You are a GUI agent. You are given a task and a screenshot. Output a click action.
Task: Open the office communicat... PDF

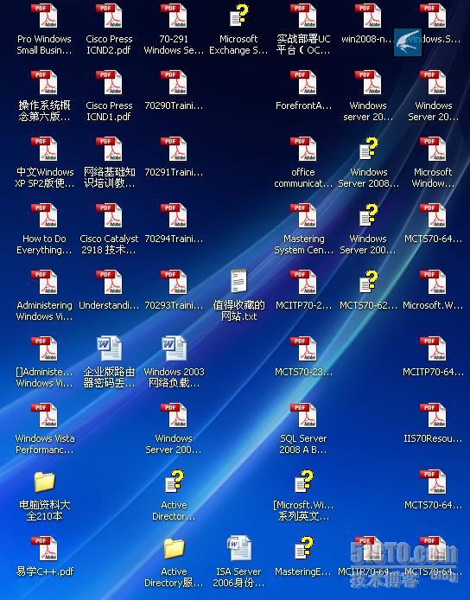(303, 150)
